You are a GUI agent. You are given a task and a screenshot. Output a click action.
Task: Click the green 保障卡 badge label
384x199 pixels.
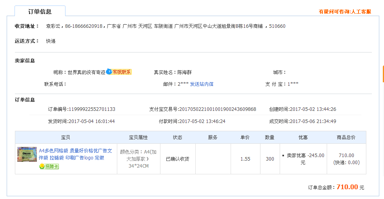52,166
